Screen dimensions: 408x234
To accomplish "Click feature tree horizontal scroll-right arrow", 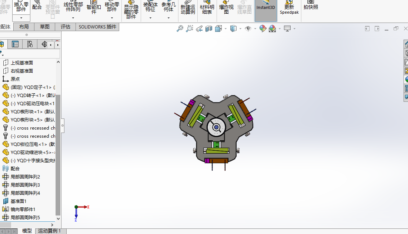I will [x=52, y=225].
